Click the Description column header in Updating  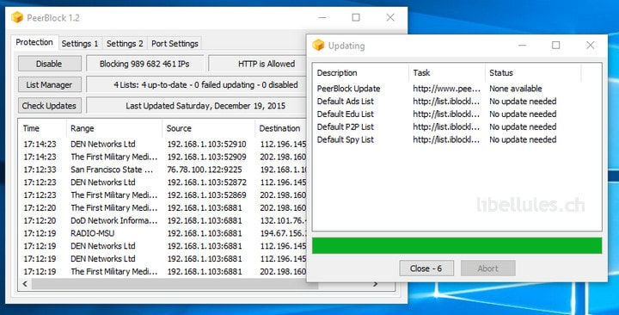361,72
